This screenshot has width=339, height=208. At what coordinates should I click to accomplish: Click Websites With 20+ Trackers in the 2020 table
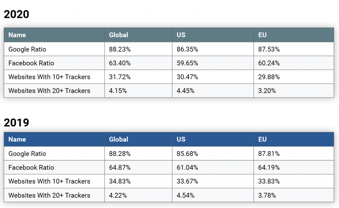point(49,91)
